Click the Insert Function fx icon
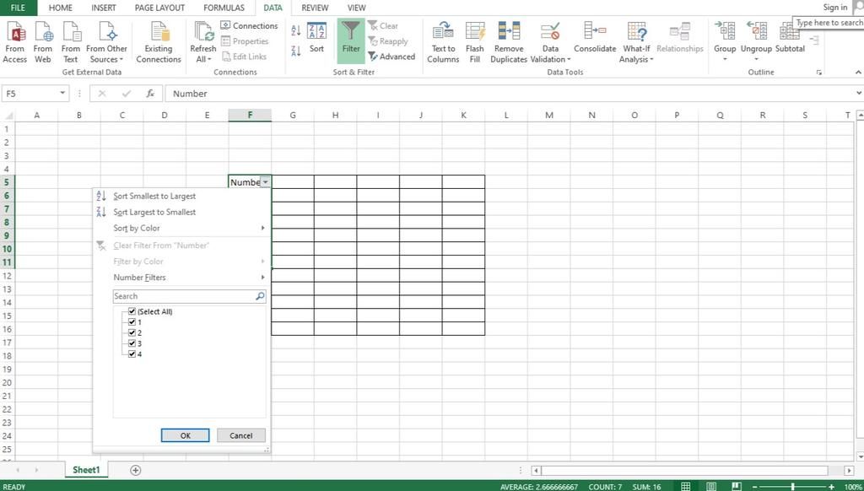Image resolution: width=864 pixels, height=491 pixels. 150,94
